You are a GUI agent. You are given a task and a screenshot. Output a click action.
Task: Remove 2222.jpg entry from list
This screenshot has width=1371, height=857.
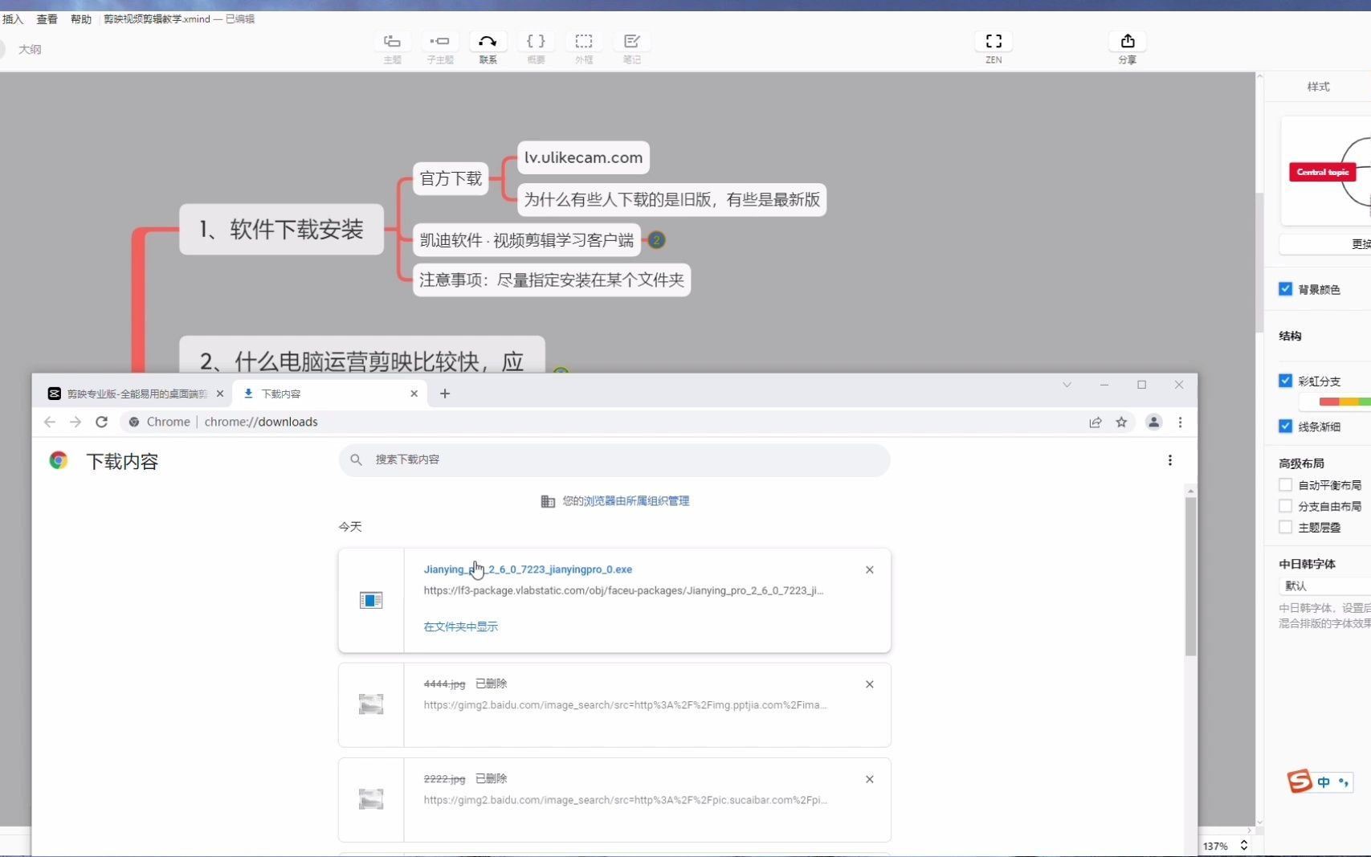point(870,779)
